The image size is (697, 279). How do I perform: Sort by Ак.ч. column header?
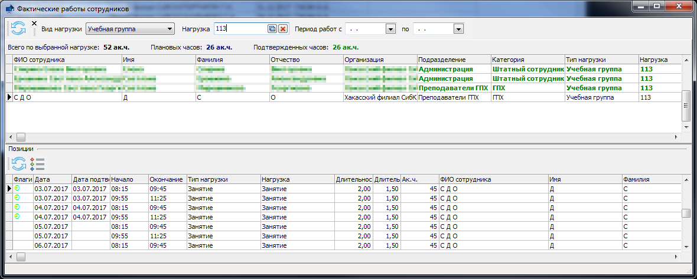point(419,179)
